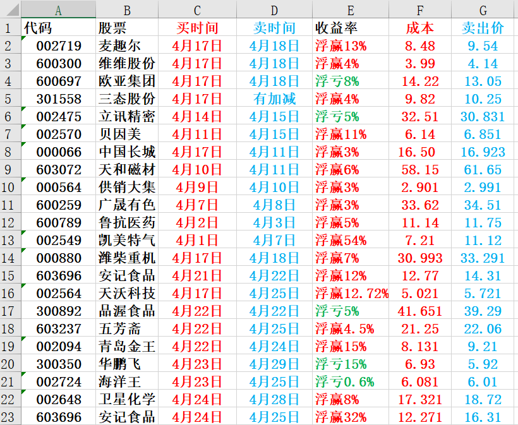
Task: Select cell 鲁抗医药
Action: pos(127,222)
